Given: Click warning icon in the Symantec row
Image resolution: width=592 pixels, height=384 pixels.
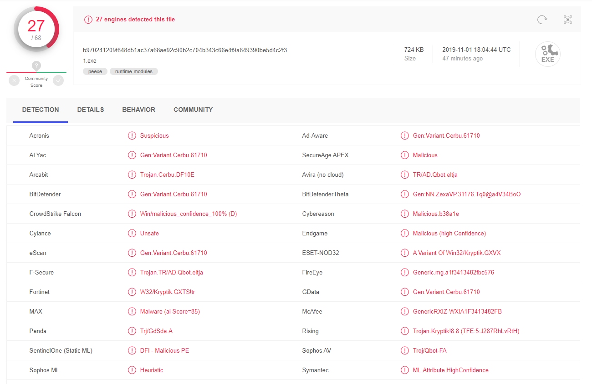Looking at the screenshot, I should pos(405,370).
